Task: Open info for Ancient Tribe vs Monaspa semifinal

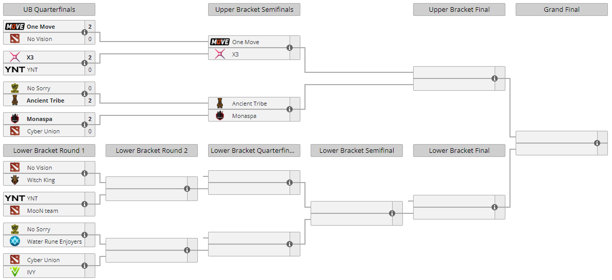Action: (290, 109)
